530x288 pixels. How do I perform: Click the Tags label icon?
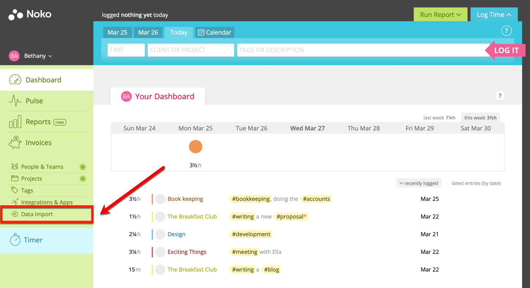click(x=15, y=190)
